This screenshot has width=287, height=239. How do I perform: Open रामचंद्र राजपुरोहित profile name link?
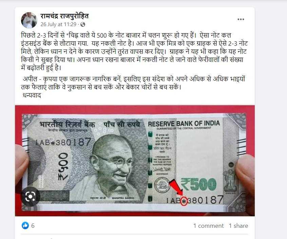[x=64, y=16]
